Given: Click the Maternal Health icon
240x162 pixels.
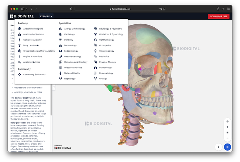Looking at the screenshot, I should 61,73.
